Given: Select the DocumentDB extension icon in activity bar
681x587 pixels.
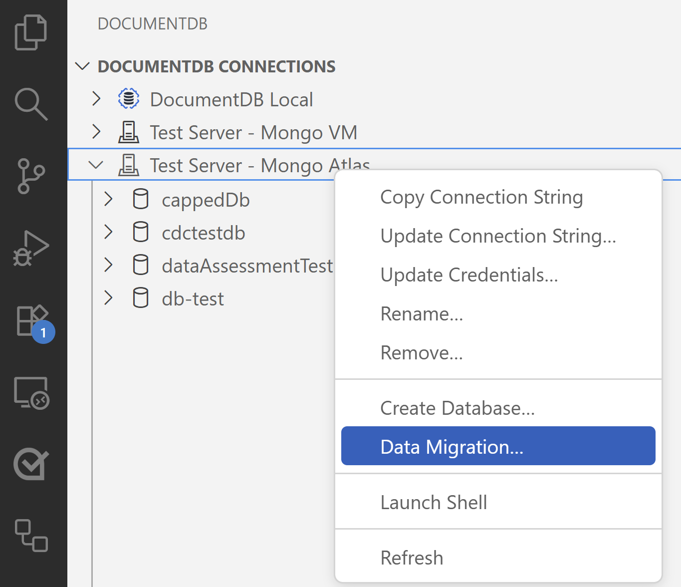Looking at the screenshot, I should point(31,535).
